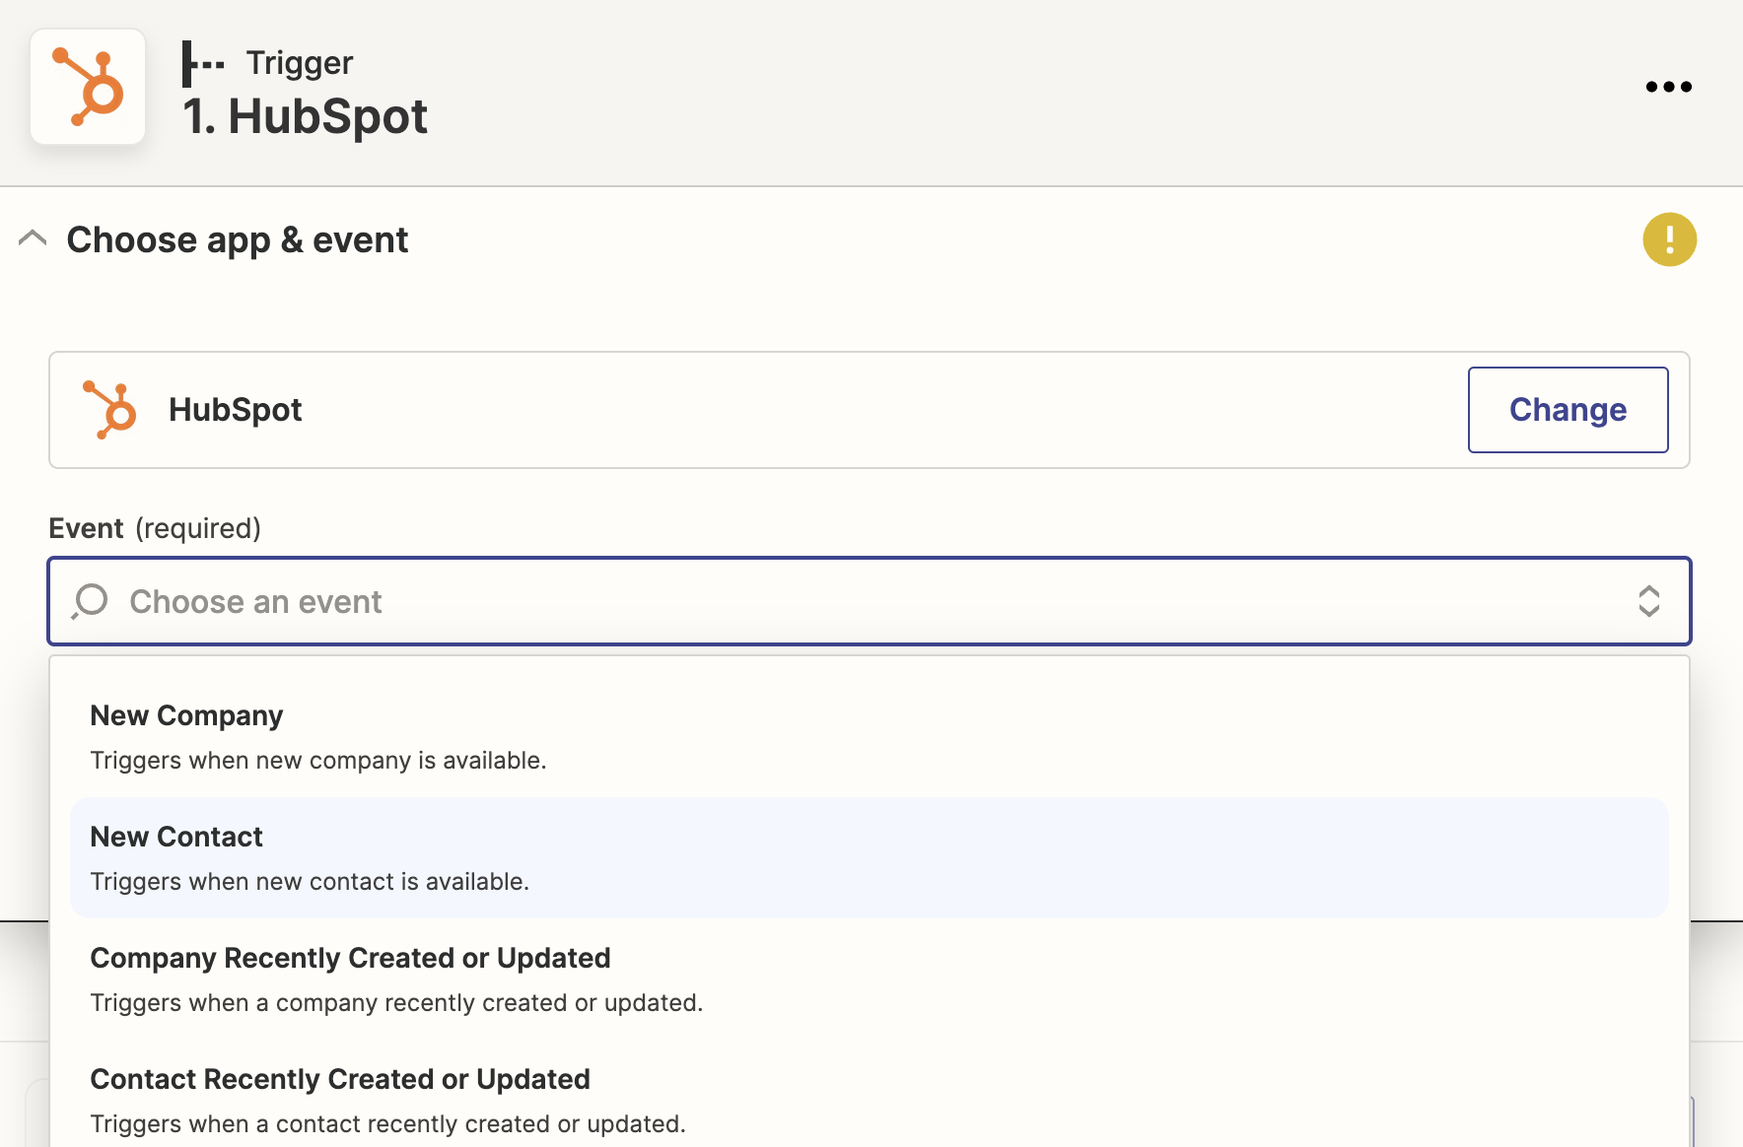The height and width of the screenshot is (1147, 1743).
Task: Click the Change app button
Action: (x=1568, y=410)
